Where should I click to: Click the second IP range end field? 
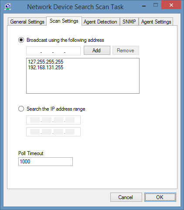(x=53, y=132)
